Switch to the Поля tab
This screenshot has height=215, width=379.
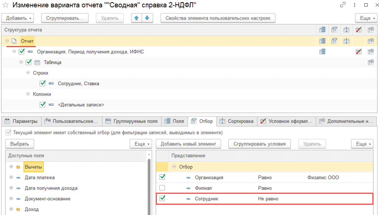coord(174,121)
